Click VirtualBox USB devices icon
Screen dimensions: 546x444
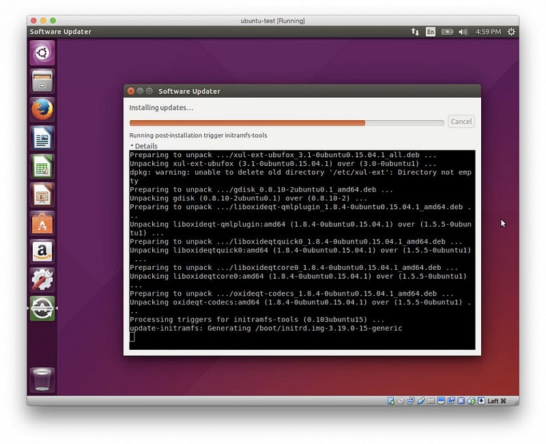pos(420,401)
